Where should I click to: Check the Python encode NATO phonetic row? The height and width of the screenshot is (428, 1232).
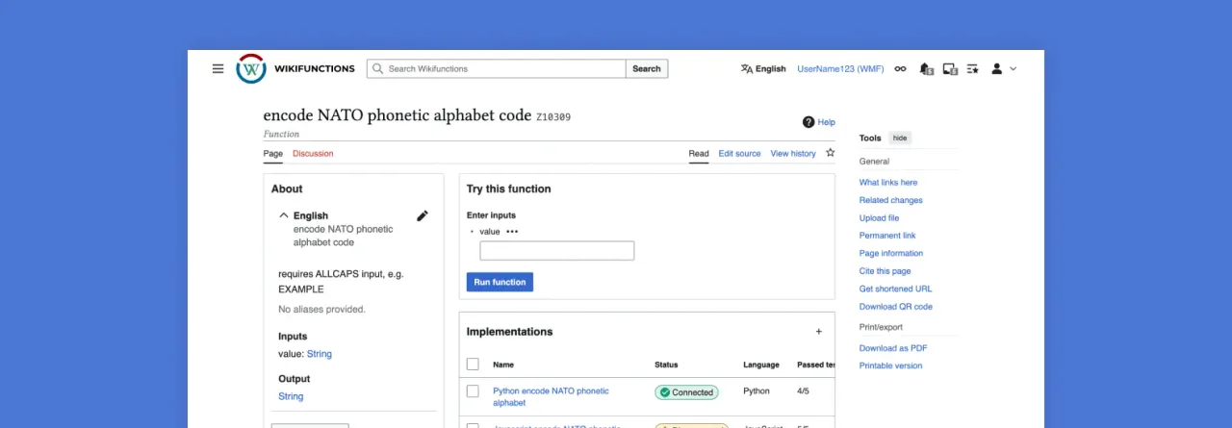coord(473,391)
